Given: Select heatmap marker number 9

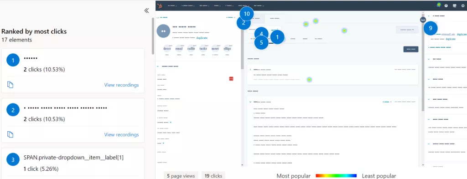Looking at the screenshot, I should (x=431, y=28).
